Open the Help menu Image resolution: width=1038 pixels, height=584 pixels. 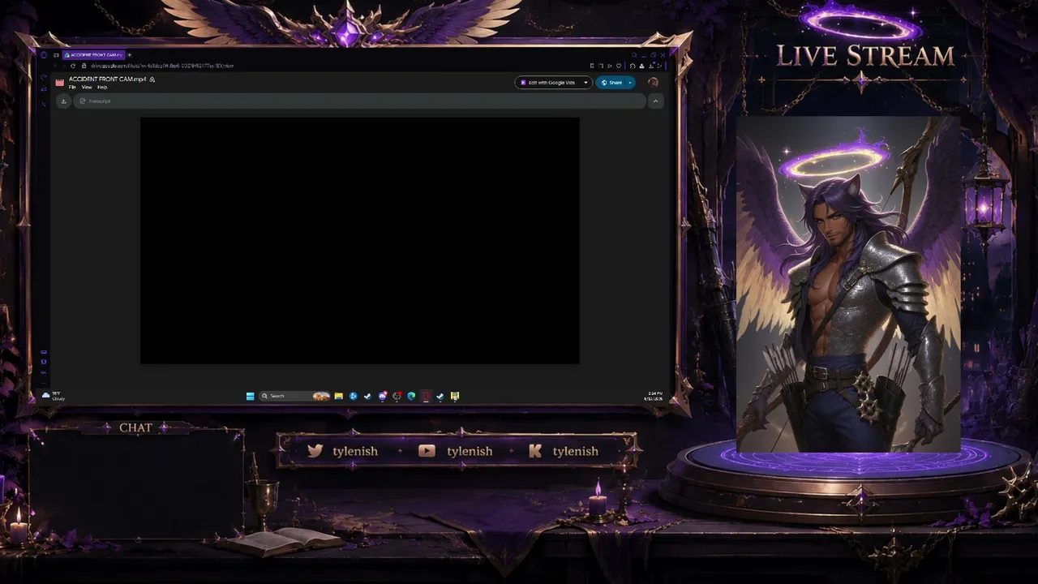pyautogui.click(x=102, y=87)
